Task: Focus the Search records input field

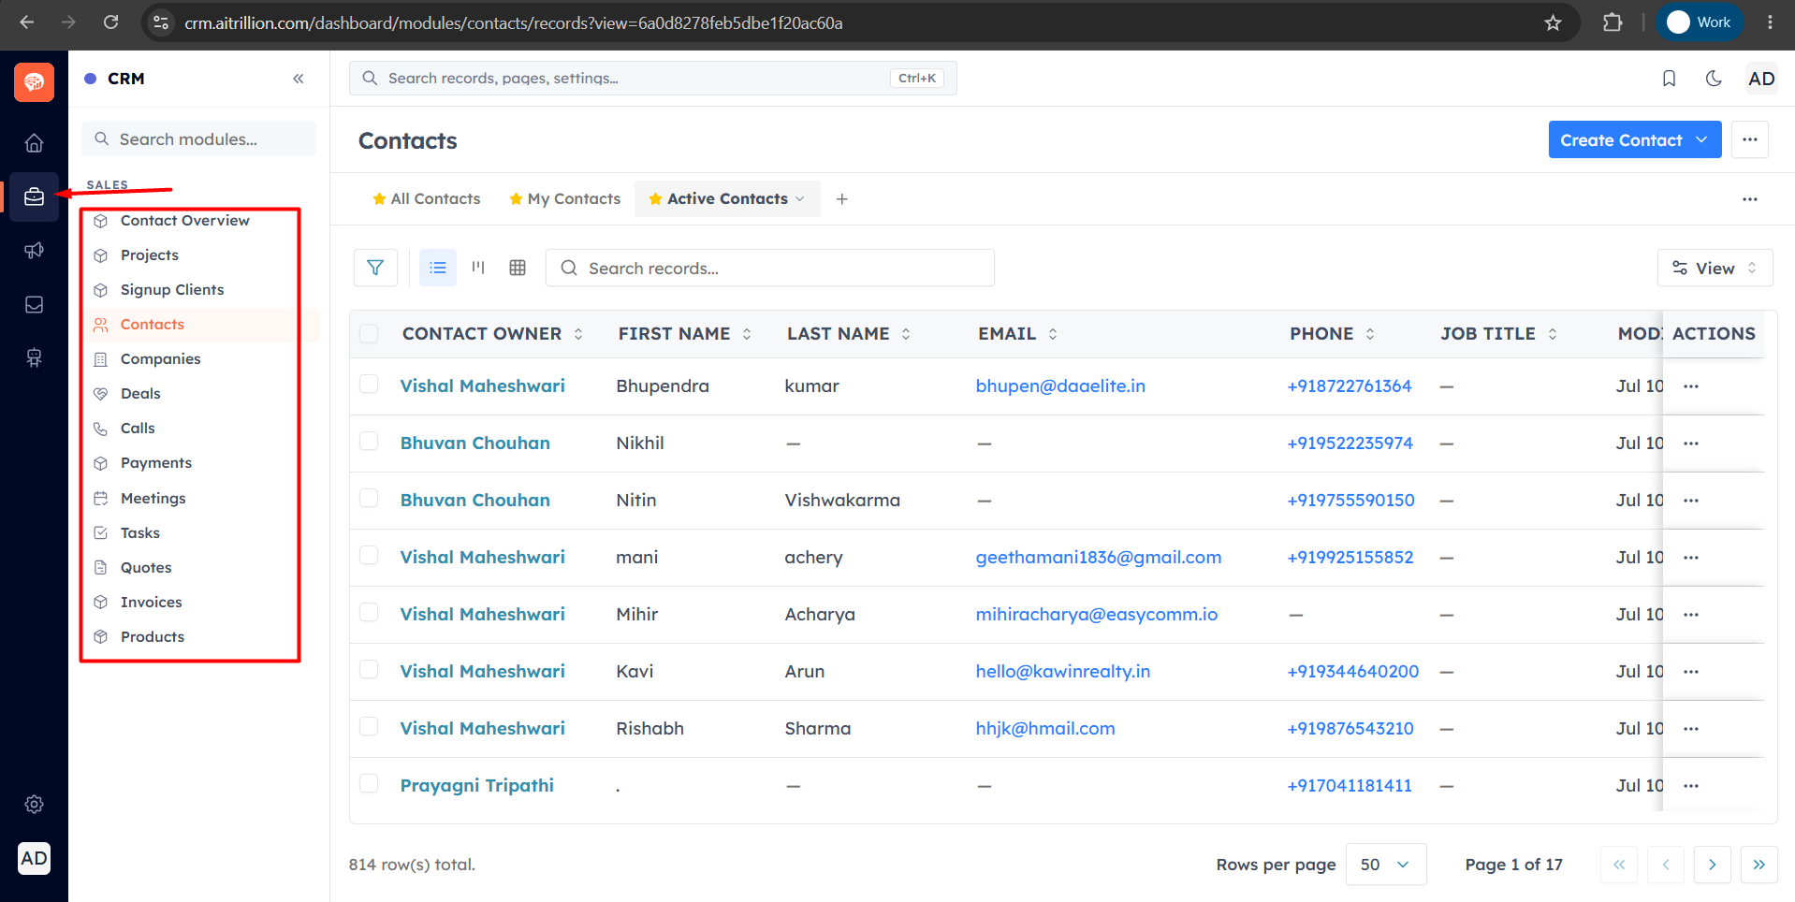Action: 769,268
